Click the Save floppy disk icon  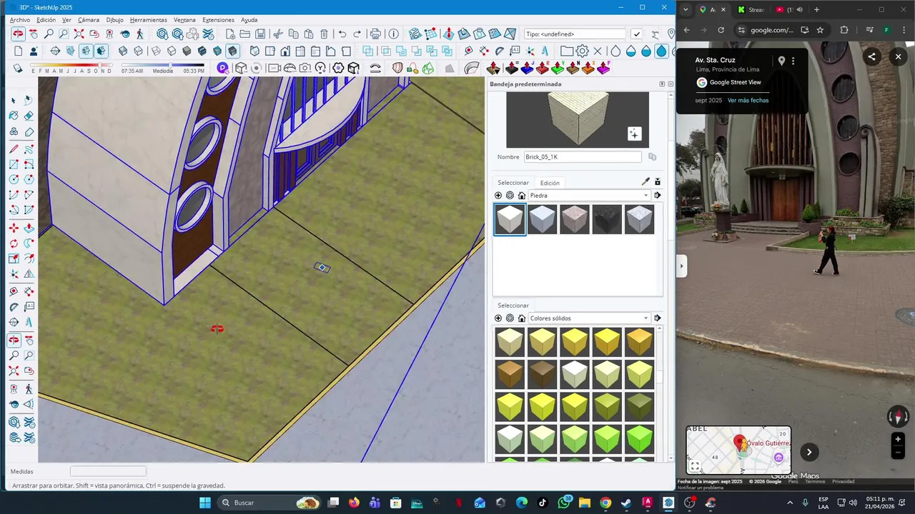259,34
